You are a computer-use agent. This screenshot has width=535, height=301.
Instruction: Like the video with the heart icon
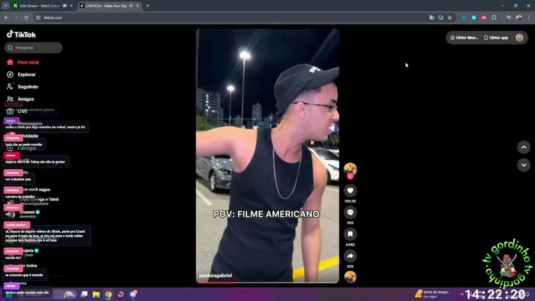[x=350, y=191]
